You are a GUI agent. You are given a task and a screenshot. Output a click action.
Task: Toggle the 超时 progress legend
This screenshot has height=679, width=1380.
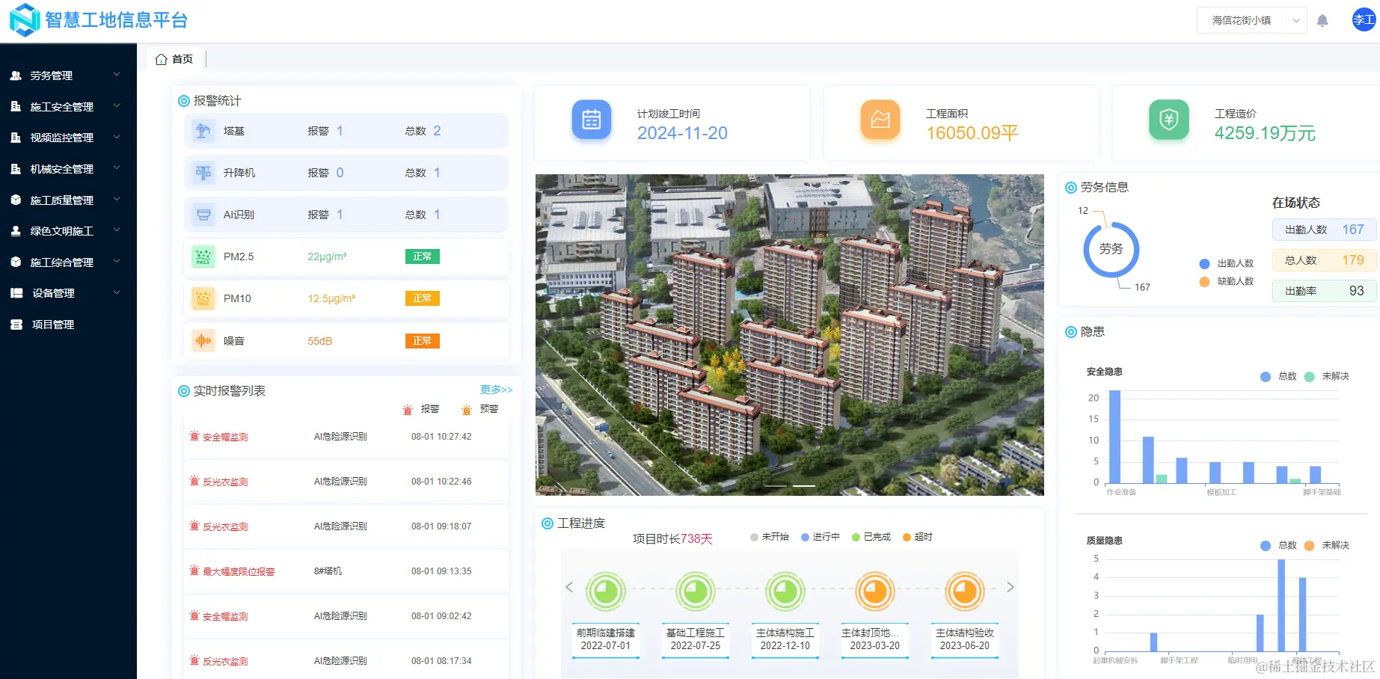(918, 537)
